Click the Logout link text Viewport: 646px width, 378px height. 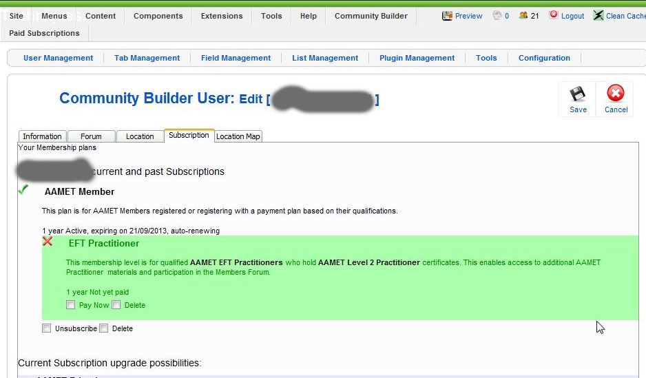click(x=573, y=16)
